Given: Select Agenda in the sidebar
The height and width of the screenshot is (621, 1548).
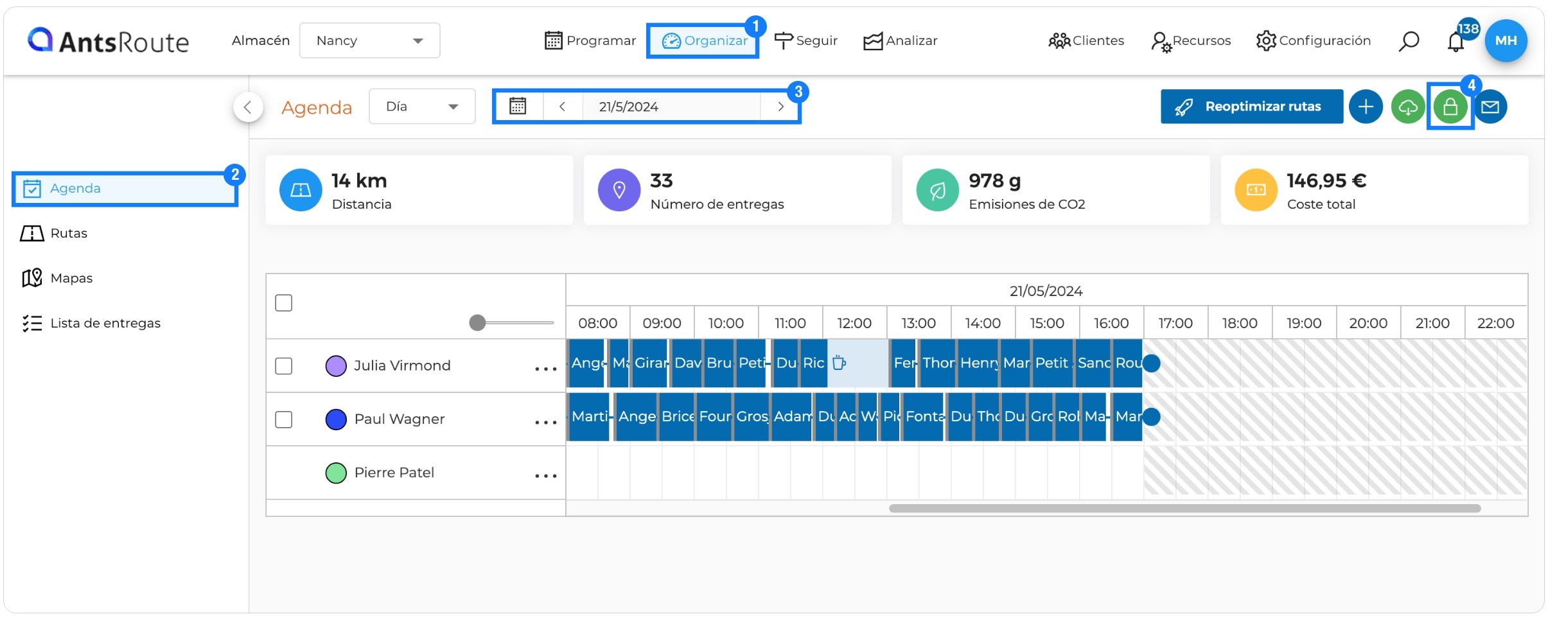Looking at the screenshot, I should pyautogui.click(x=125, y=189).
